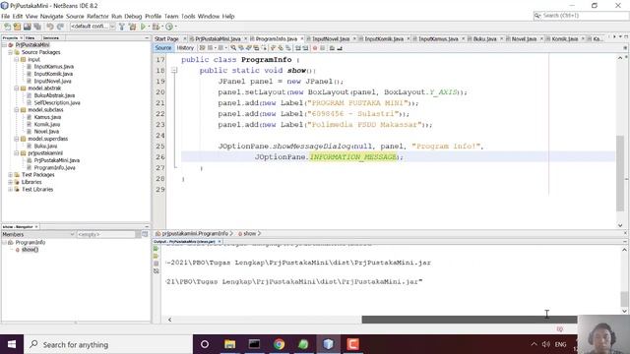Click Clean and Build Project icon
Image resolution: width=630 pixels, height=354 pixels.
132,27
